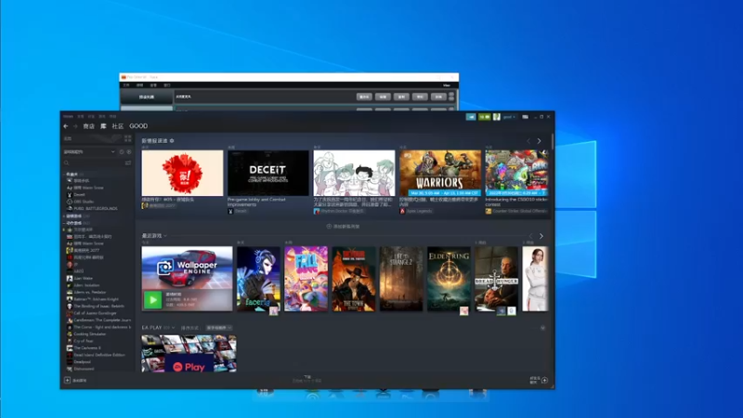Toggle the recent activity clock filter

click(x=122, y=151)
